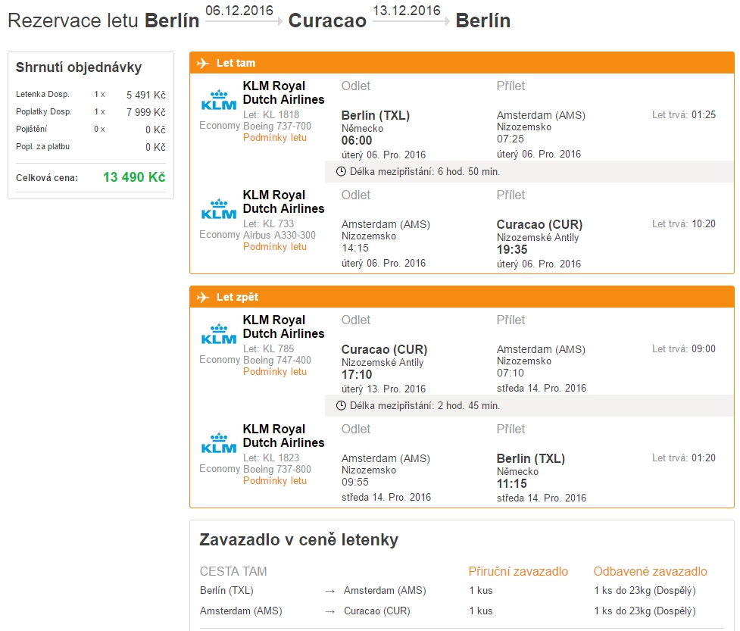Screen dimensions: 740x631
Task: Click the total price 13 490 Kč
Action: (134, 177)
